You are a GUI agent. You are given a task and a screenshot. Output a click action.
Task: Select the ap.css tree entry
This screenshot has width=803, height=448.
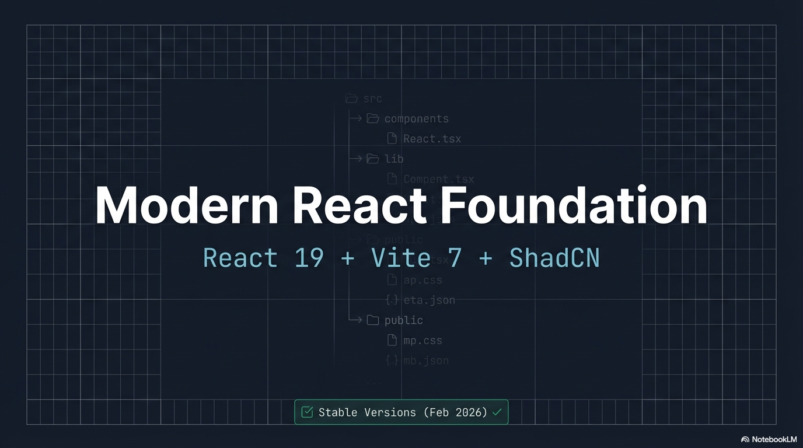(423, 280)
